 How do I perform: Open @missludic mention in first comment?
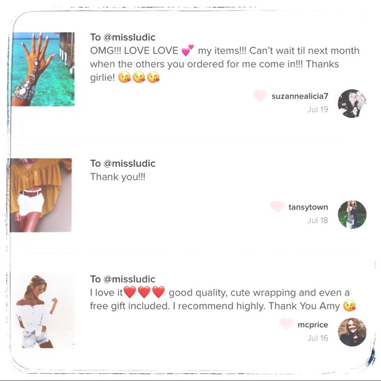[x=129, y=37]
